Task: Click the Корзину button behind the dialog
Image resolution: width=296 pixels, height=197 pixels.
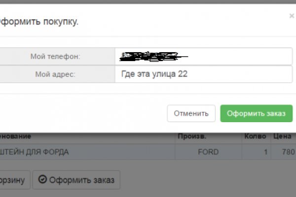Action: pyautogui.click(x=14, y=180)
